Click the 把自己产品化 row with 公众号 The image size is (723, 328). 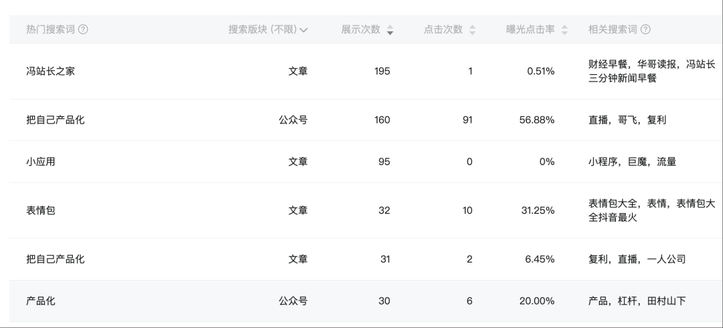click(x=366, y=120)
